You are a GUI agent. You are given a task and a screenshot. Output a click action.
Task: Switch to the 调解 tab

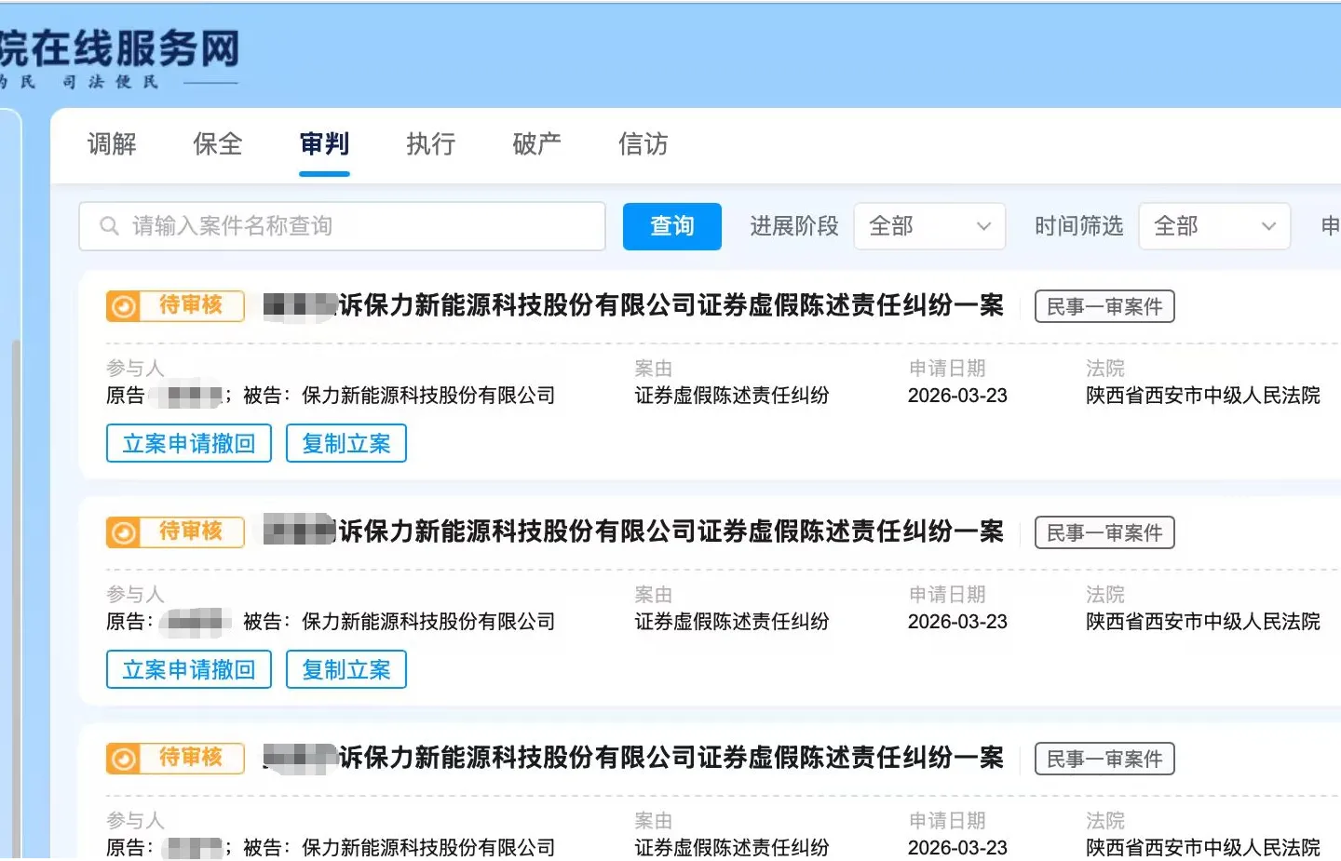[x=111, y=144]
